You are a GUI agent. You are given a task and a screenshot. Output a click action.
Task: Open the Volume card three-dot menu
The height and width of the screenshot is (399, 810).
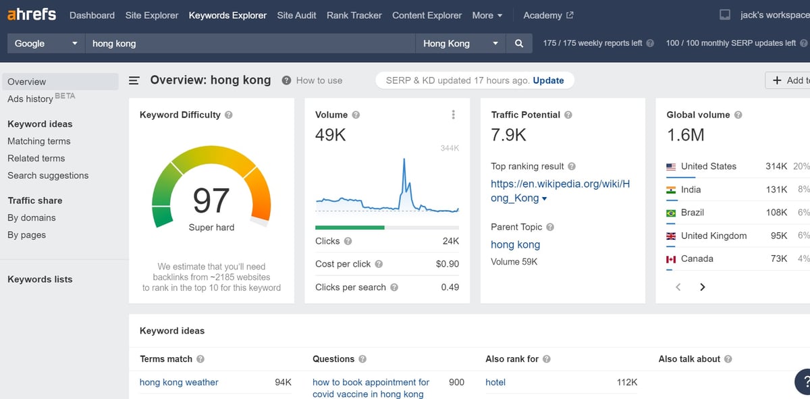tap(453, 115)
